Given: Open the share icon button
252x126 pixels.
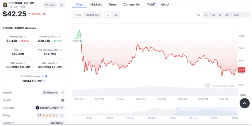Looking at the screenshot, I should pos(62,5).
